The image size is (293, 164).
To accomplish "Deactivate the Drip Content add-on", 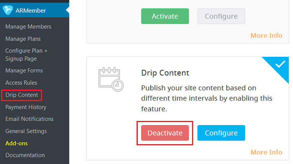I will pos(165,133).
